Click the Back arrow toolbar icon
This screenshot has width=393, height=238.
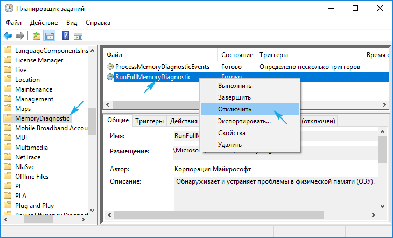coord(8,36)
